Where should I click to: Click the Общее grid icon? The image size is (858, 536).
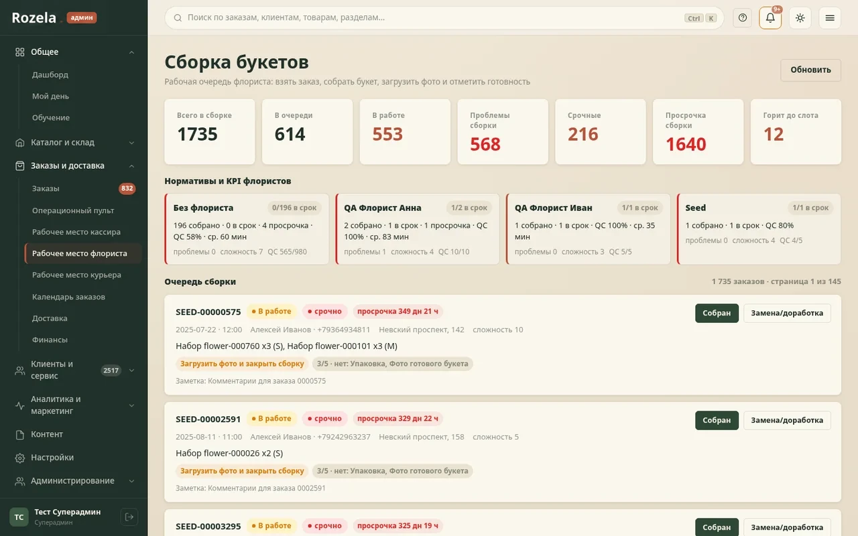coord(20,52)
